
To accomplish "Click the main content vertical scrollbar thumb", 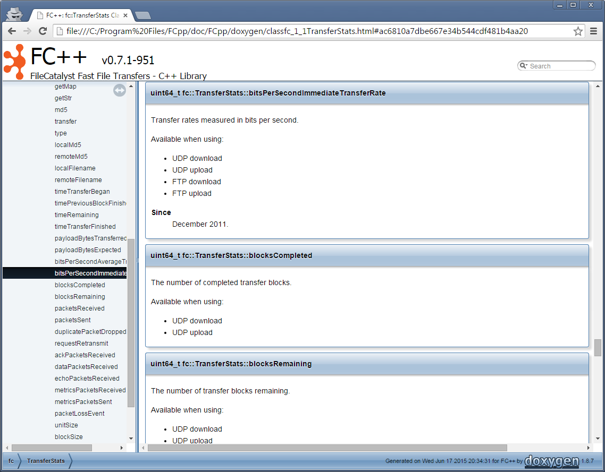I will (598, 348).
